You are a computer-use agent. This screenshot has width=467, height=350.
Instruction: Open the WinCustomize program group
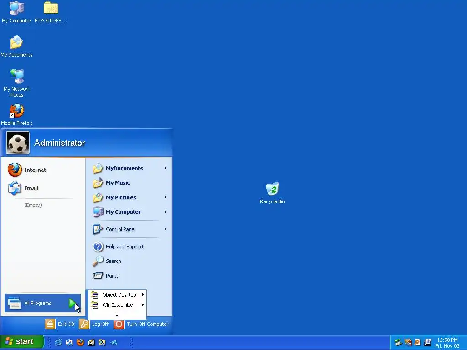pos(117,305)
